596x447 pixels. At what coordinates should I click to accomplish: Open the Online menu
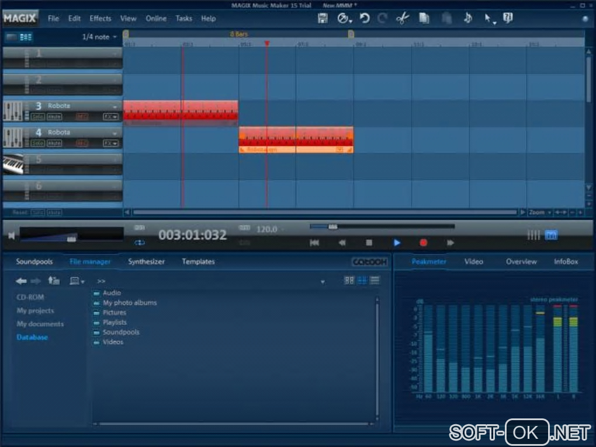[156, 18]
